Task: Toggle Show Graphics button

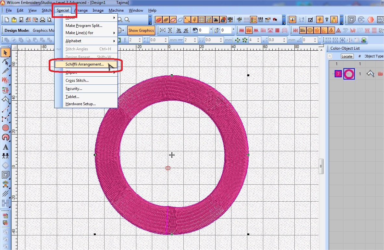Action: 141,31
